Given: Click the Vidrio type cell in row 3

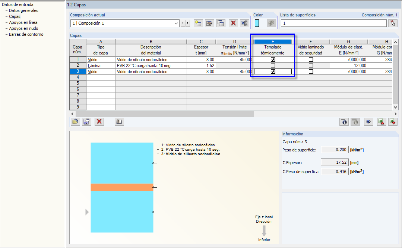Looking at the screenshot, I should 101,71.
